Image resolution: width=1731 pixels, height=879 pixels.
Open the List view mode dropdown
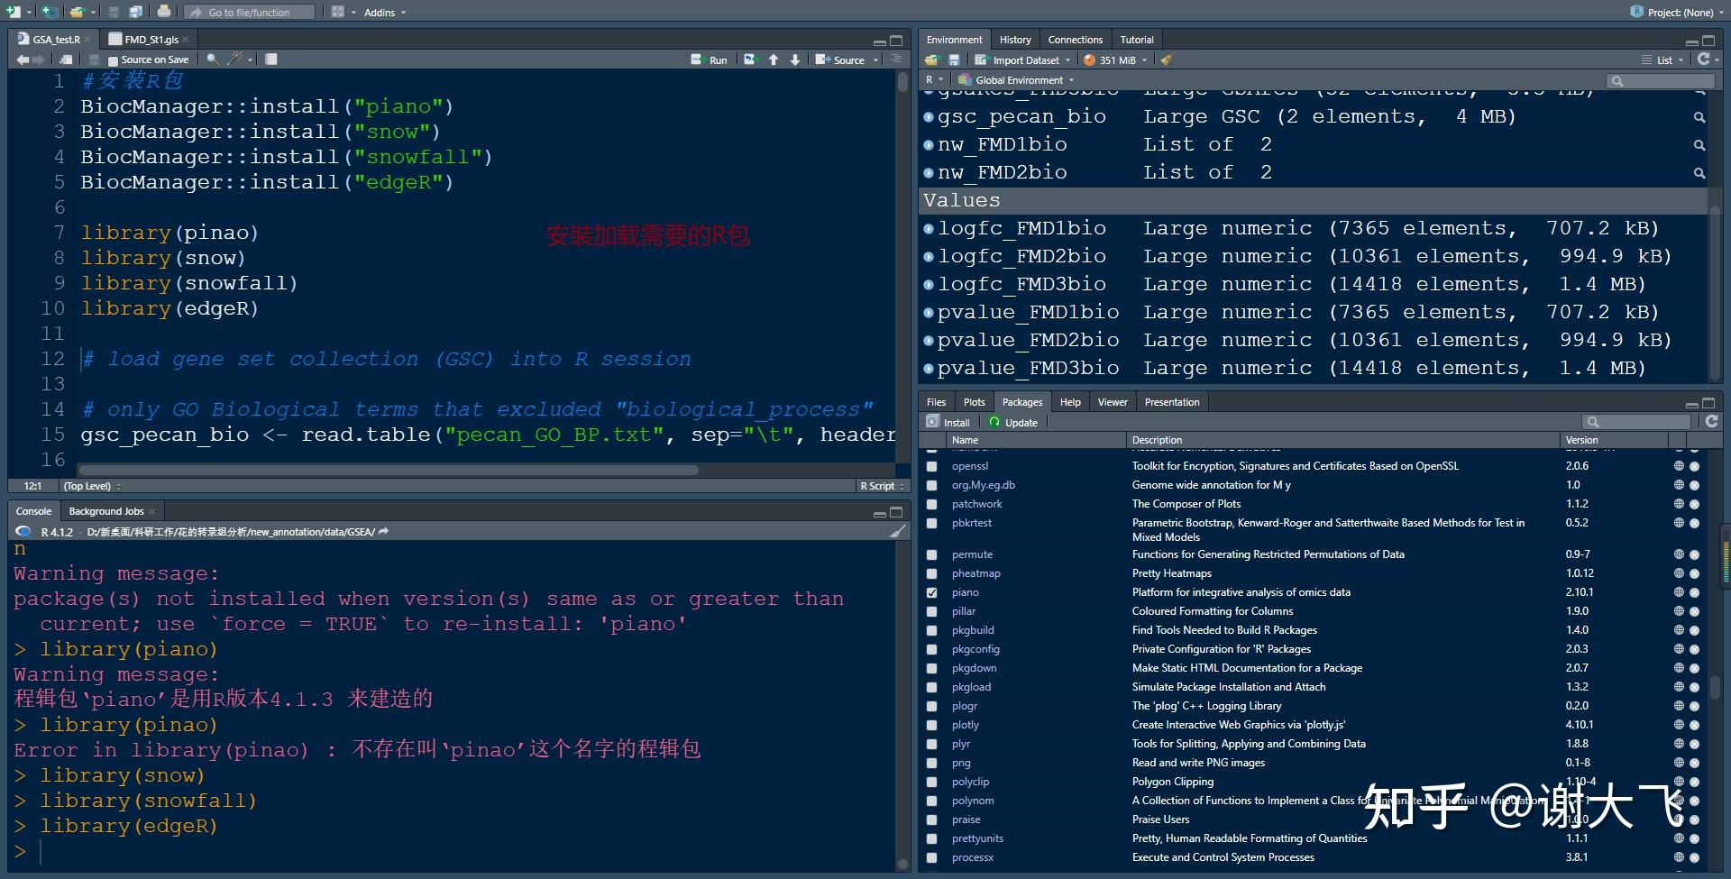pyautogui.click(x=1664, y=60)
